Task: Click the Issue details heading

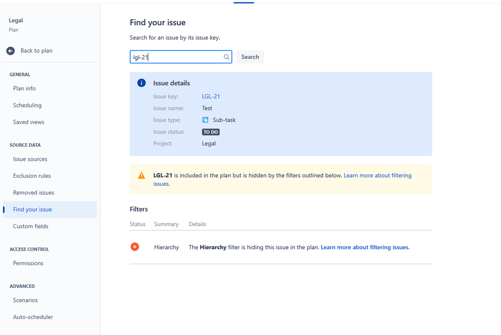Action: [172, 83]
